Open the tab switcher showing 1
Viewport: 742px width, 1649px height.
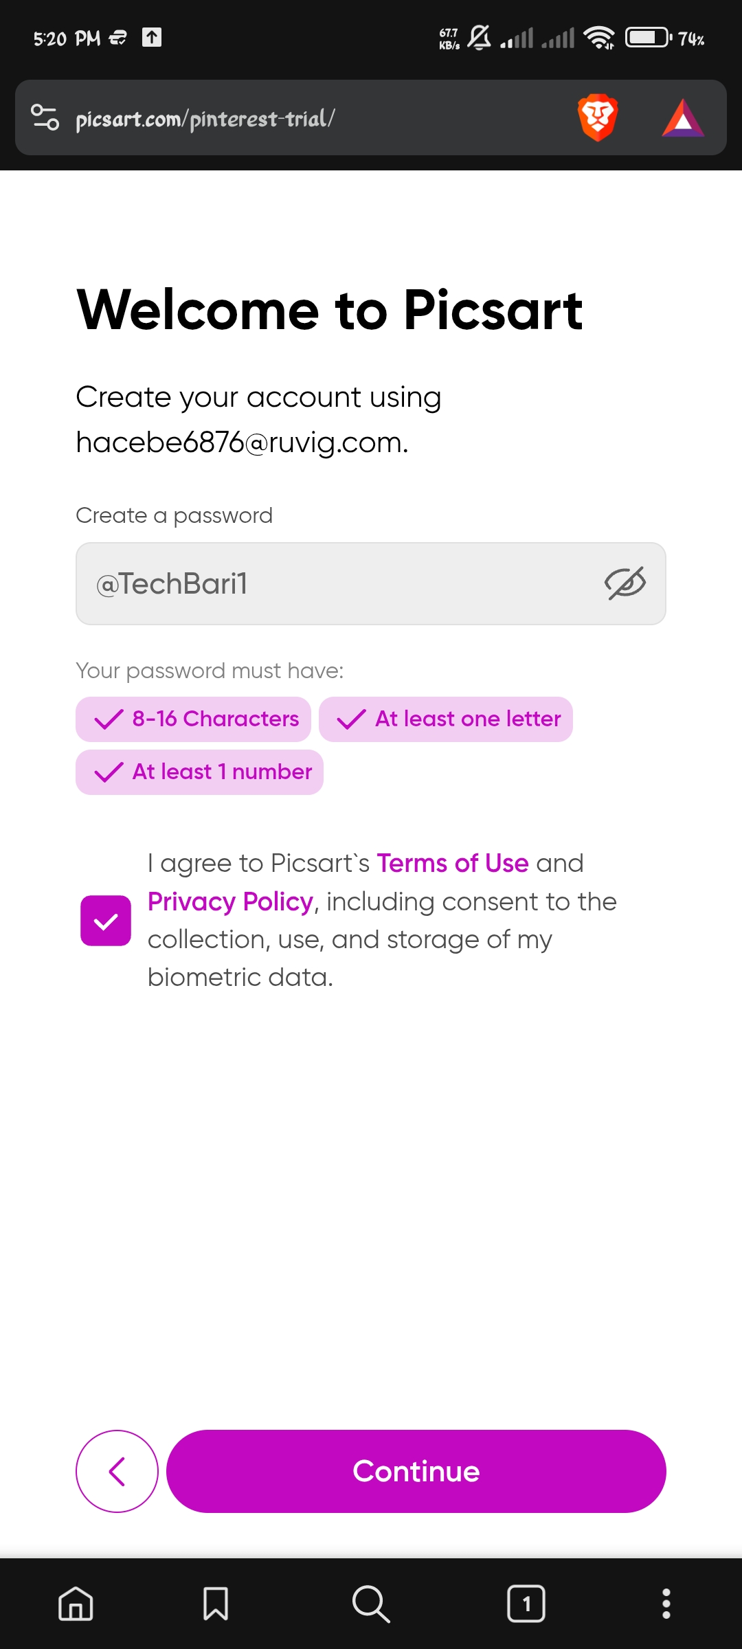coord(526,1604)
